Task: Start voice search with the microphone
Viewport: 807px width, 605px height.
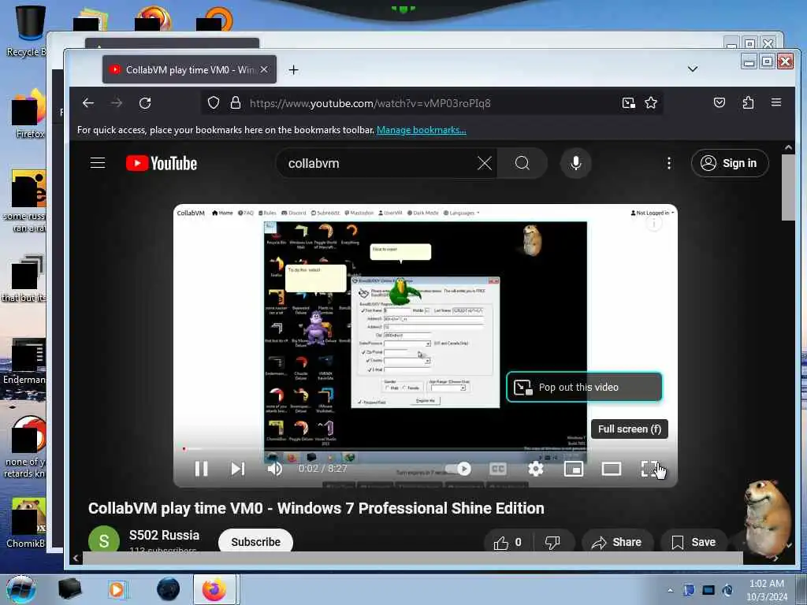Action: (x=576, y=164)
